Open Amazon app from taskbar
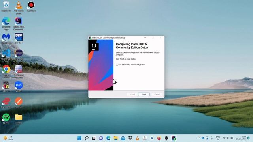The image size is (253, 142). coord(145,138)
